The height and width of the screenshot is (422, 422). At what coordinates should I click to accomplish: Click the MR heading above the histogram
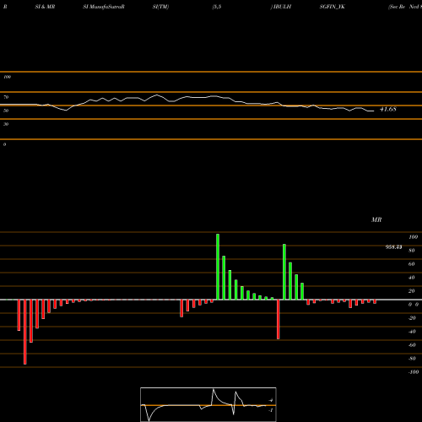376,219
